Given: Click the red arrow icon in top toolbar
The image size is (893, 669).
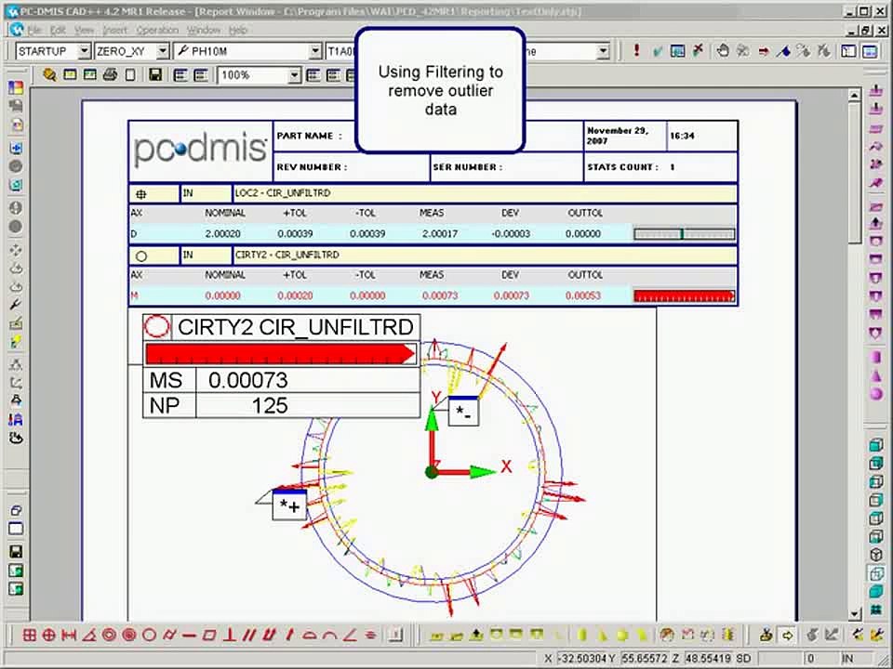Looking at the screenshot, I should point(764,51).
